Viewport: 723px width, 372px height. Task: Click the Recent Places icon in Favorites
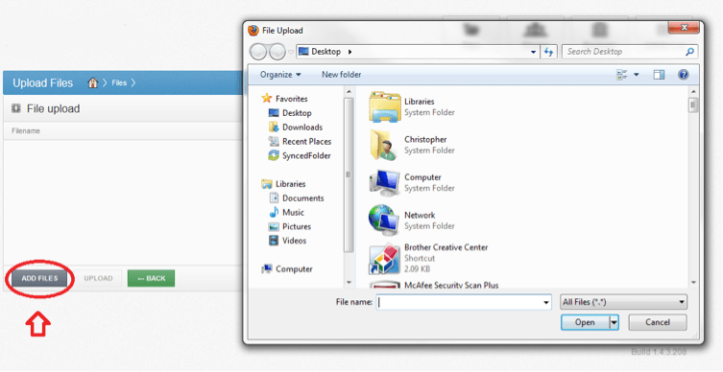(274, 141)
